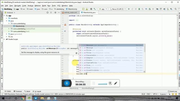The image size is (180, 101).
Task: Open the Android profiler gauge icon
Action: point(146,9)
